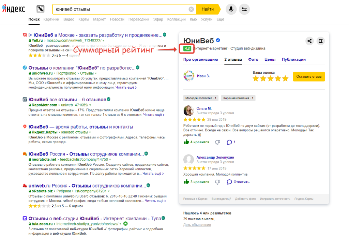
Task: Dislike Ольга М.'s review thumbs-down
Action: [x=217, y=142]
